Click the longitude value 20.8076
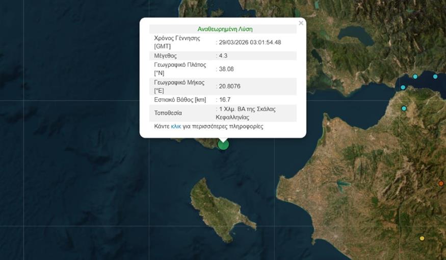 pos(230,86)
